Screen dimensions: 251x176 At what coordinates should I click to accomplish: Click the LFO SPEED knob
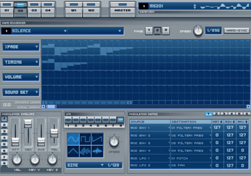pos(114,142)
